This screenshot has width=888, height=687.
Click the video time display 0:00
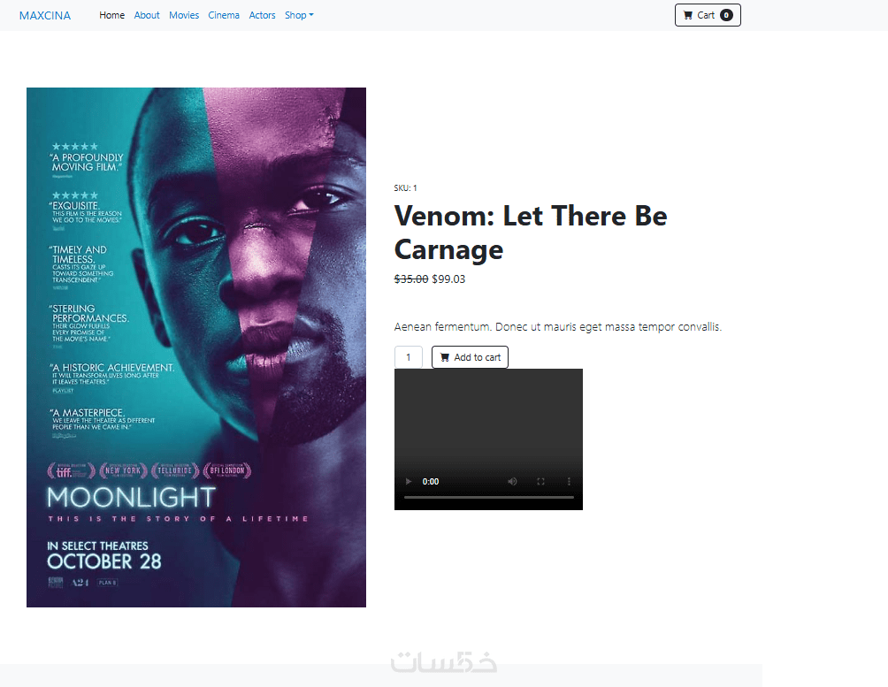[431, 481]
